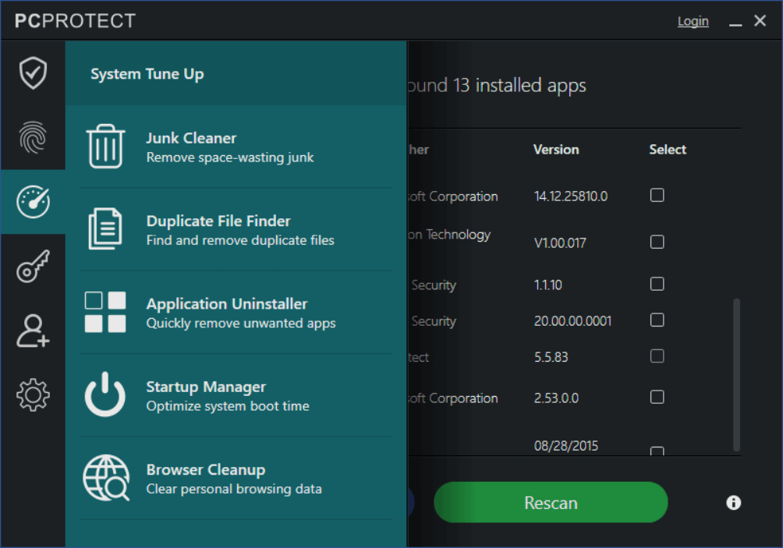Image resolution: width=783 pixels, height=548 pixels.
Task: Tick the checkbox for version V1.00.017
Action: [657, 242]
